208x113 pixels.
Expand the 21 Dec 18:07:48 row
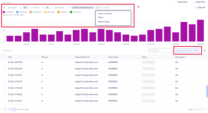pyautogui.click(x=5, y=62)
